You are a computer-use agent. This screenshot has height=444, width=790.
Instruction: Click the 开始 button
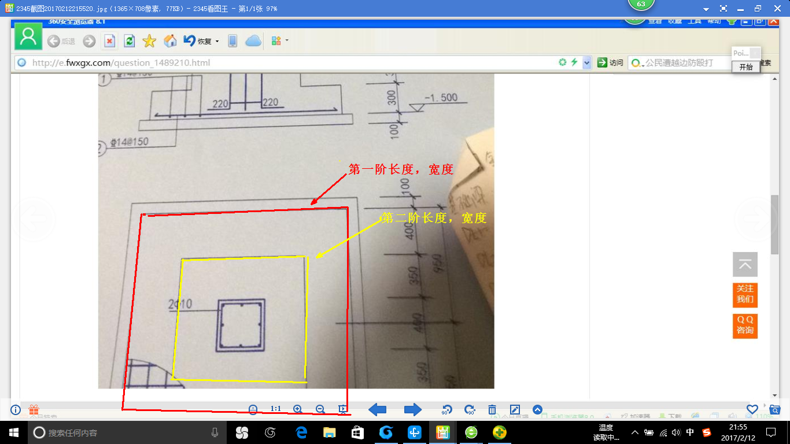(746, 67)
